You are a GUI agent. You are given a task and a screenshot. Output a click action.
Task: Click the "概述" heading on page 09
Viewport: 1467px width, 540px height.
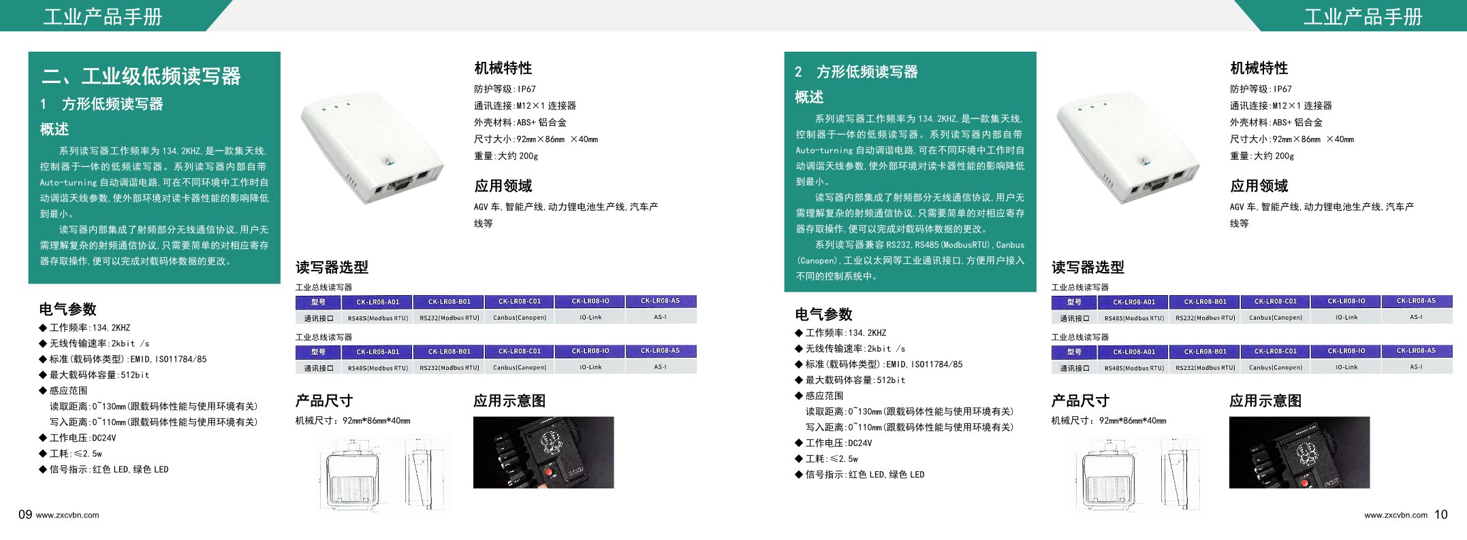pos(54,129)
